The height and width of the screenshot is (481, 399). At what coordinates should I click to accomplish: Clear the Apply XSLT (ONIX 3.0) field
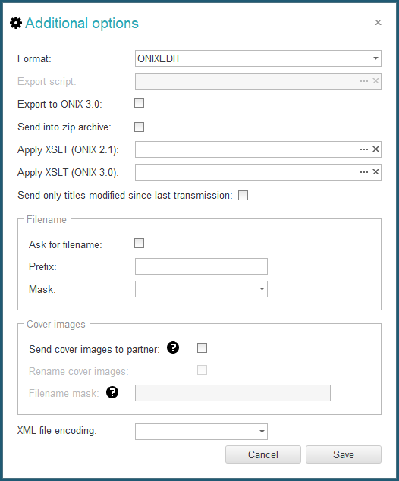click(375, 172)
